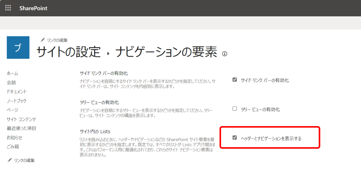Open 最近使った項目 in side navigation

[21, 128]
